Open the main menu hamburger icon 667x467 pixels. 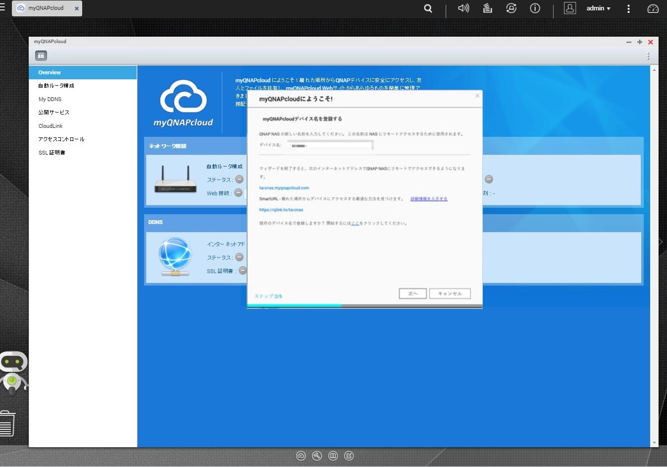(x=2, y=7)
